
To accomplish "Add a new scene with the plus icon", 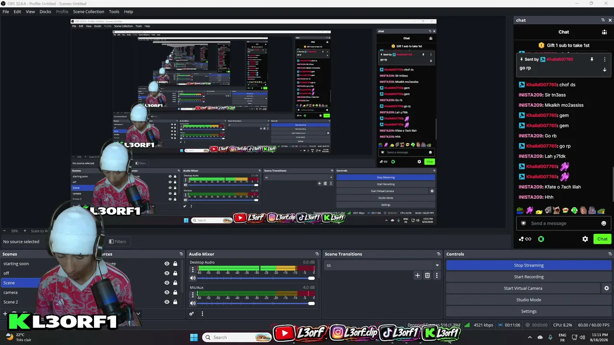I will coord(5,314).
